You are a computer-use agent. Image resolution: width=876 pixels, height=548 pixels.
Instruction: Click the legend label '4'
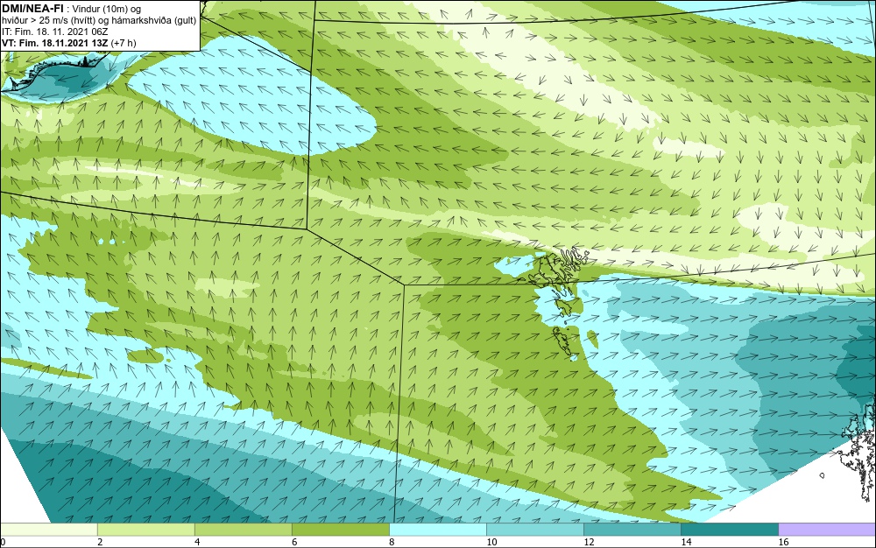pos(197,542)
